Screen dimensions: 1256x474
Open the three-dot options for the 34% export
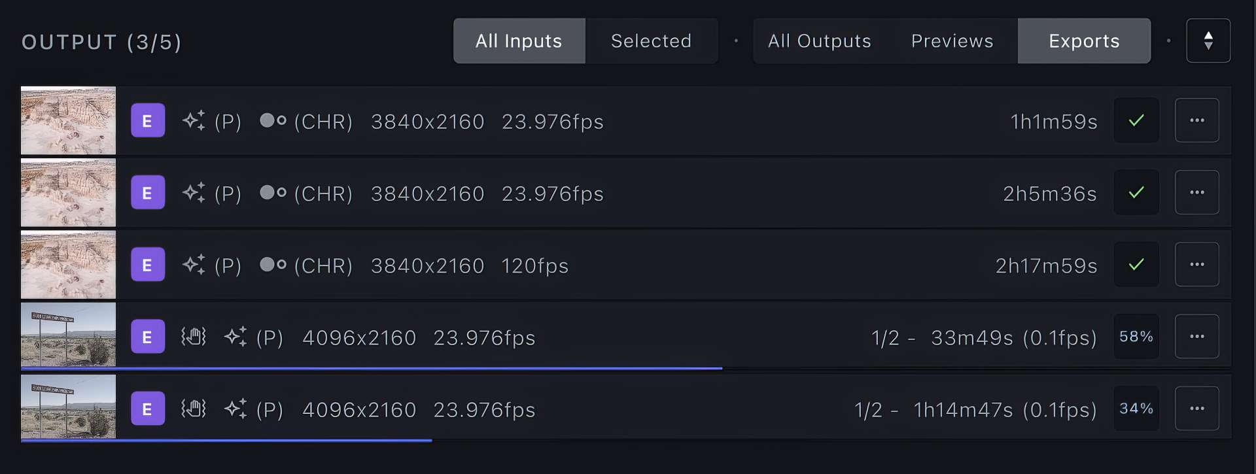pyautogui.click(x=1196, y=409)
